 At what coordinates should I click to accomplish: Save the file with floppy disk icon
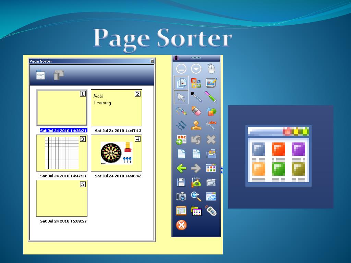pyautogui.click(x=181, y=182)
